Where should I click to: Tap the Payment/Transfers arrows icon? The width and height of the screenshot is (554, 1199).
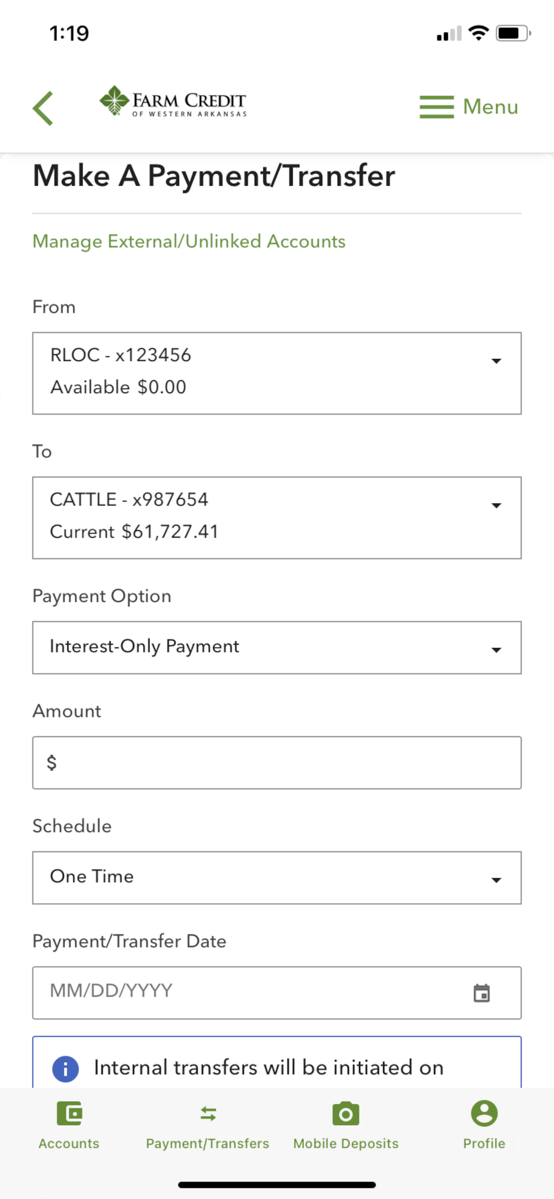(x=208, y=1114)
